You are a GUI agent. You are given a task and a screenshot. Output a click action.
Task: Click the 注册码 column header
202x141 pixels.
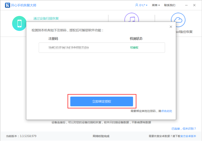pos(53,39)
